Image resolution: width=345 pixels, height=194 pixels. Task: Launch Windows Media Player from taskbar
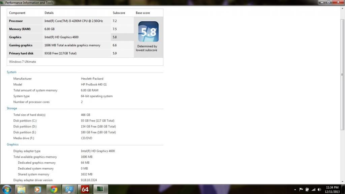[x=37, y=189]
